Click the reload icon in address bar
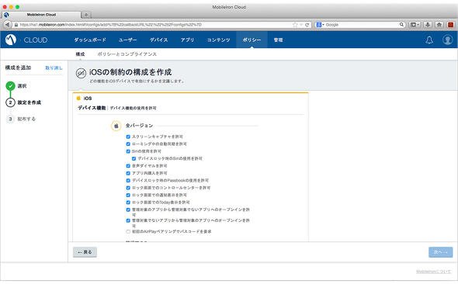 tap(307, 25)
